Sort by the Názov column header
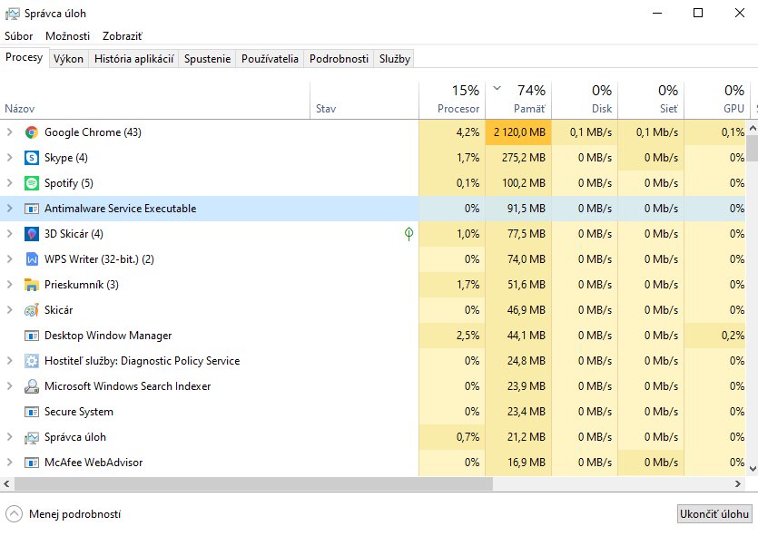Image resolution: width=758 pixels, height=536 pixels. click(x=154, y=101)
